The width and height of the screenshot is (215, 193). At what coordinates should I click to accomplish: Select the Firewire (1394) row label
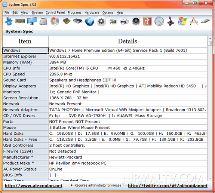click(25, 151)
